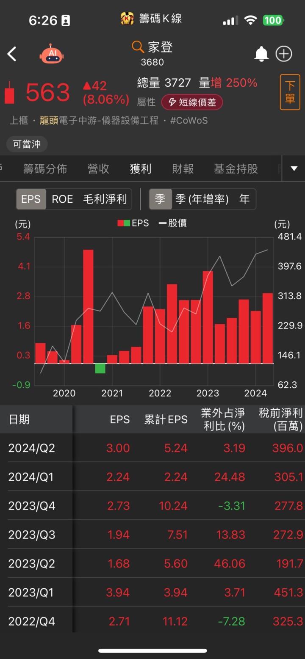
Task: Tap the 下單 order button
Action: point(290,92)
